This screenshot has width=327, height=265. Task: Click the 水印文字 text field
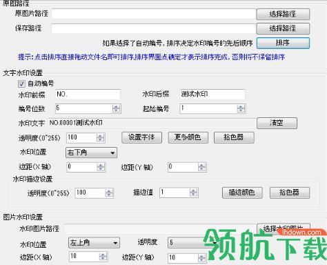tap(152, 123)
